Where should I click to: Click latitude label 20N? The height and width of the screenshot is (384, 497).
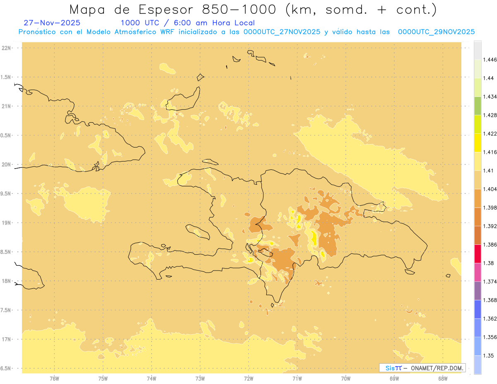tap(7, 165)
